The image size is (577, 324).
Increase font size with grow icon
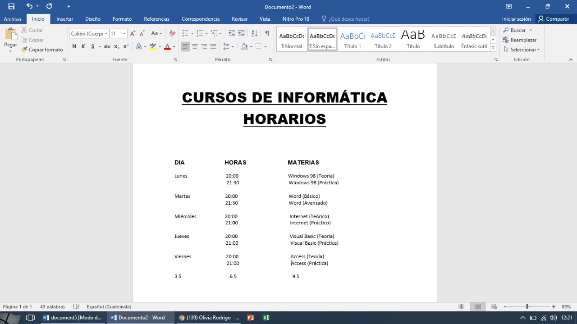tap(133, 33)
